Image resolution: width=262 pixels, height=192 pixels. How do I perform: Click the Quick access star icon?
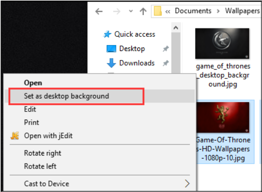pos(107,34)
